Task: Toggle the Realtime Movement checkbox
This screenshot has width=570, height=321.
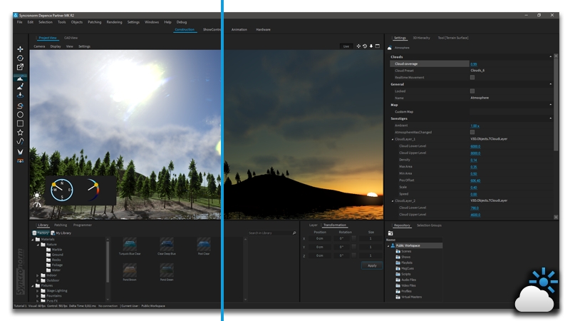Action: click(x=472, y=77)
